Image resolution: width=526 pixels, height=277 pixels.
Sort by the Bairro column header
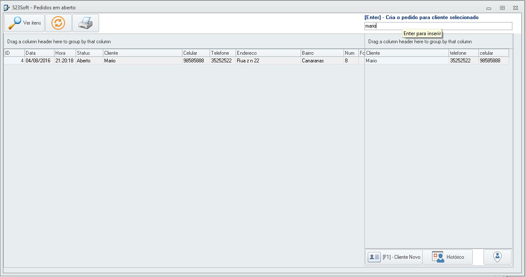coord(322,53)
